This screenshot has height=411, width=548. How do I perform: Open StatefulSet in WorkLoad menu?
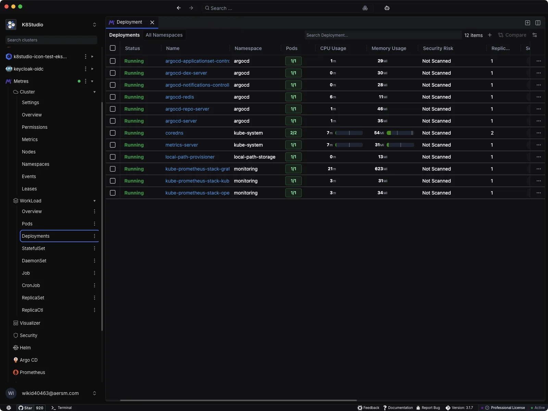click(34, 248)
